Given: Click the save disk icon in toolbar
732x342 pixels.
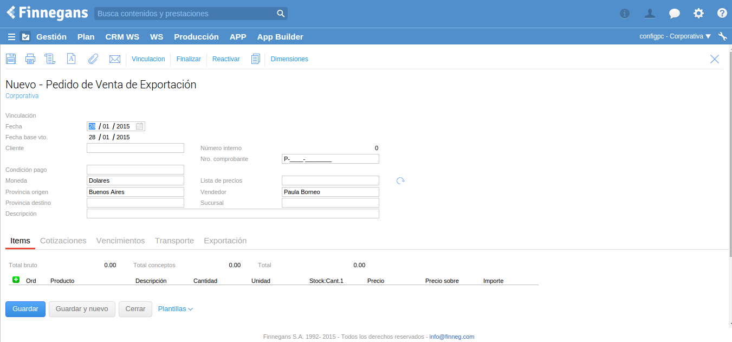Looking at the screenshot, I should pos(11,59).
